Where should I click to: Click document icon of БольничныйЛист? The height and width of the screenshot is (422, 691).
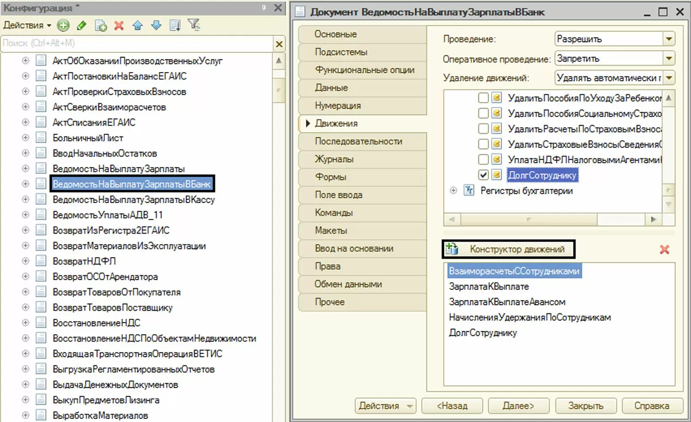tap(41, 138)
